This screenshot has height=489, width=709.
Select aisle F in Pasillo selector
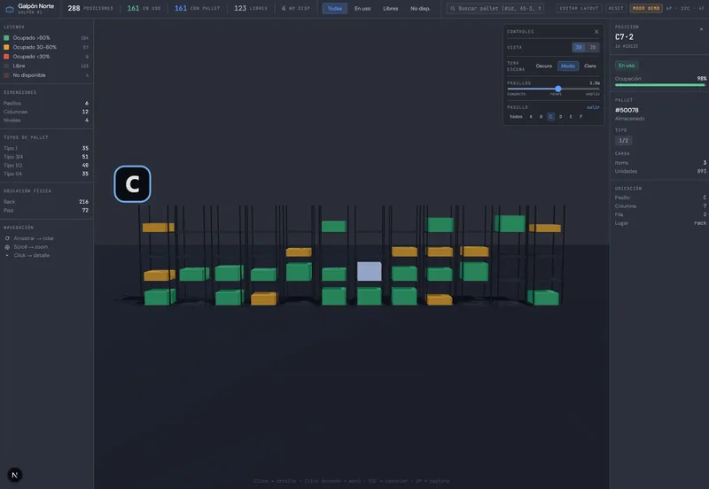(x=581, y=117)
